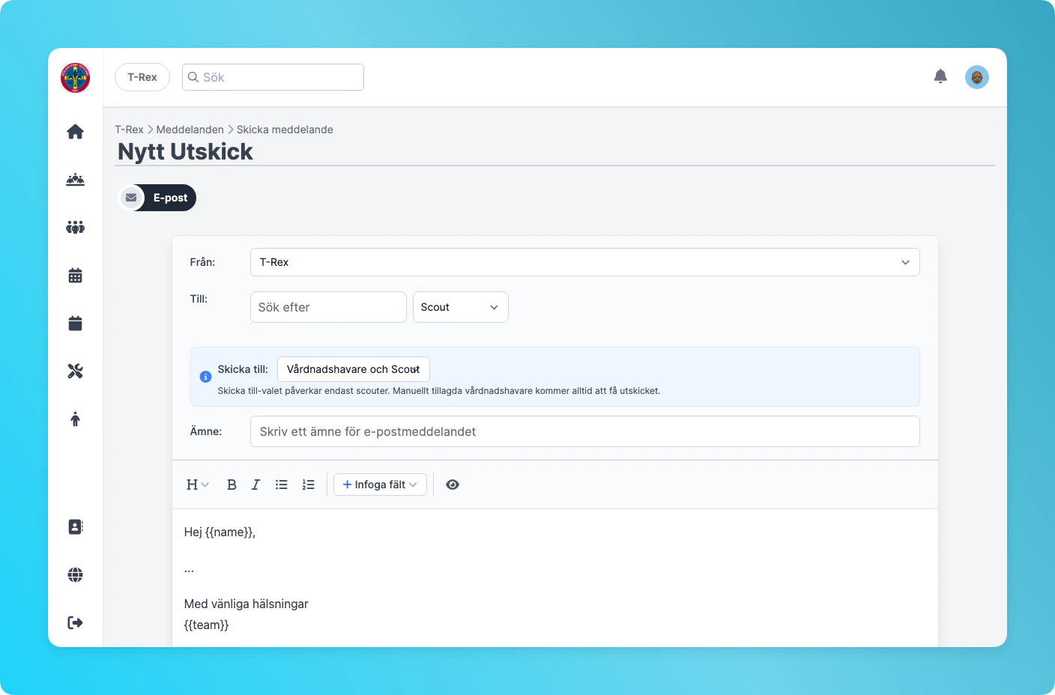Open the calendar grid icon in sidebar
This screenshot has height=695, width=1055.
click(75, 276)
